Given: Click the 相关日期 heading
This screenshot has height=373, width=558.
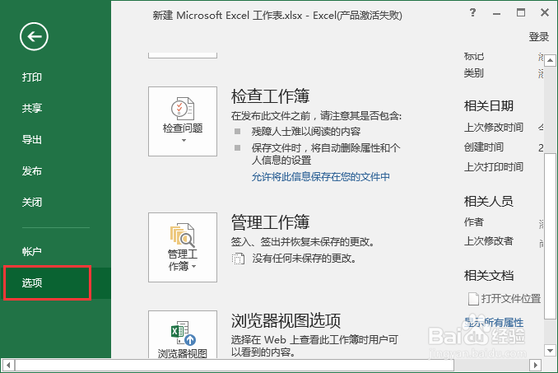Looking at the screenshot, I should pyautogui.click(x=489, y=105).
